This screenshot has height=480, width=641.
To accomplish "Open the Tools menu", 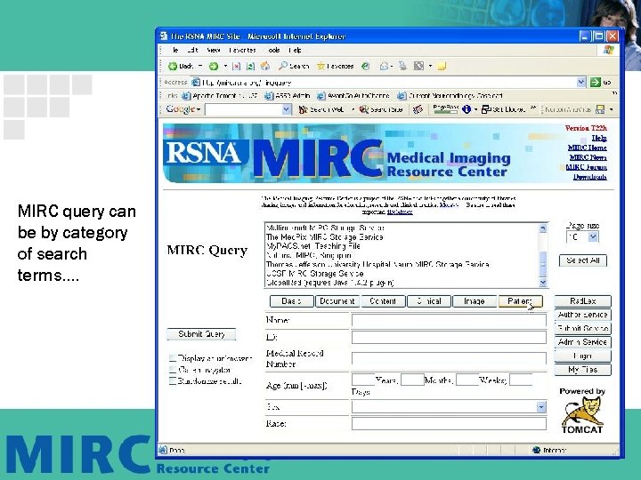I will pos(274,50).
